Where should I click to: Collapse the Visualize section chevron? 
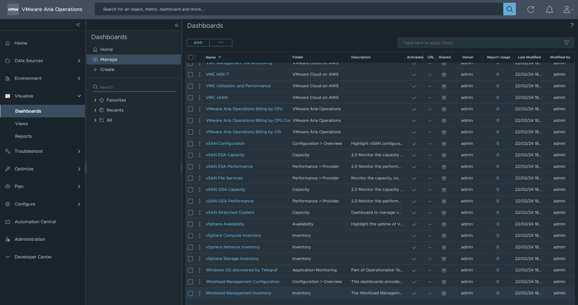[x=79, y=96]
